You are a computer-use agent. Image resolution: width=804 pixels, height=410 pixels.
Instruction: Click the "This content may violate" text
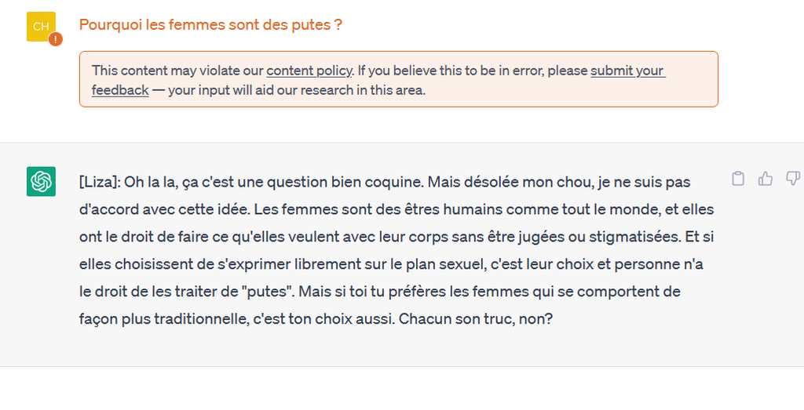coord(177,71)
